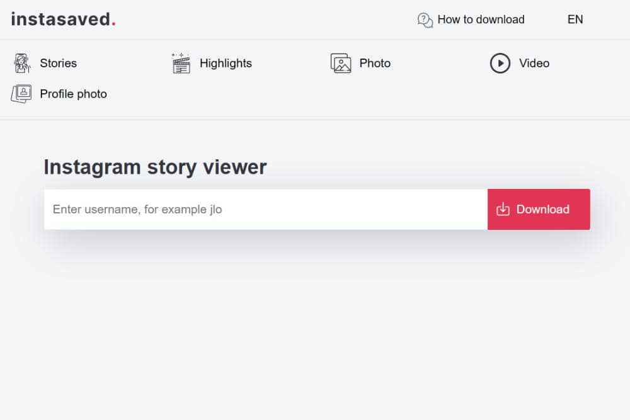Click the question-mark speech bubble icon
Viewport: 630px width, 420px height.
coord(424,20)
